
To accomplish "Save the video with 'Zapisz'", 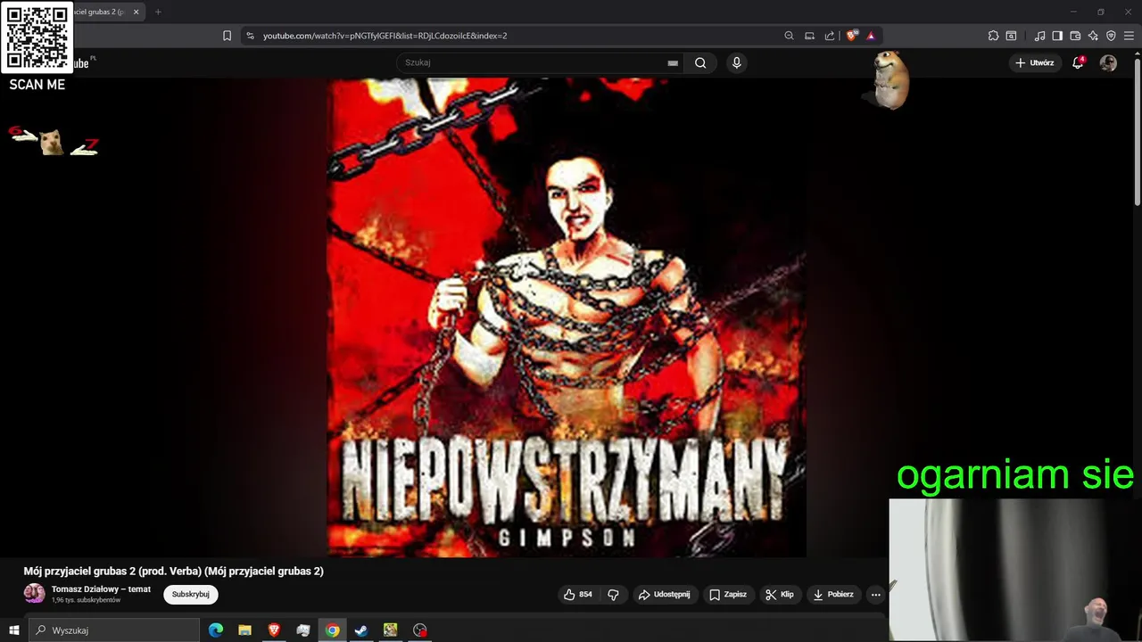I will point(728,594).
